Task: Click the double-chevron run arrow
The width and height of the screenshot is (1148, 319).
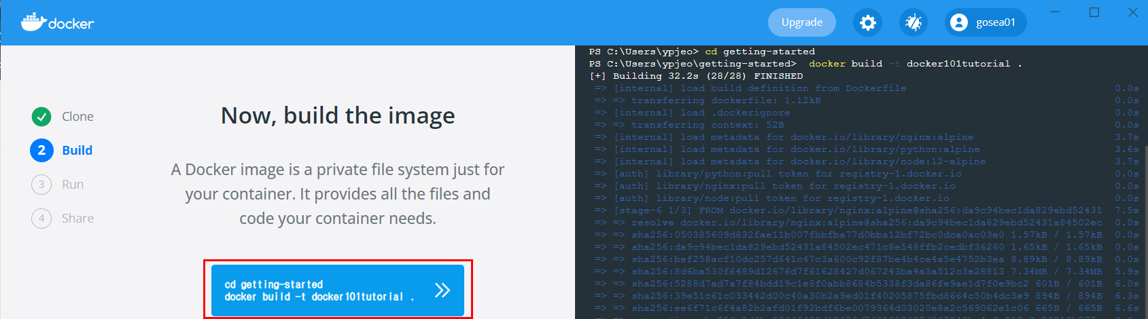Action: 442,290
